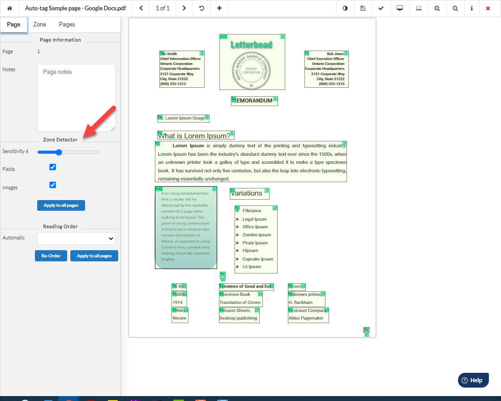Switch to the Pages tab
This screenshot has width=501, height=401.
point(67,24)
